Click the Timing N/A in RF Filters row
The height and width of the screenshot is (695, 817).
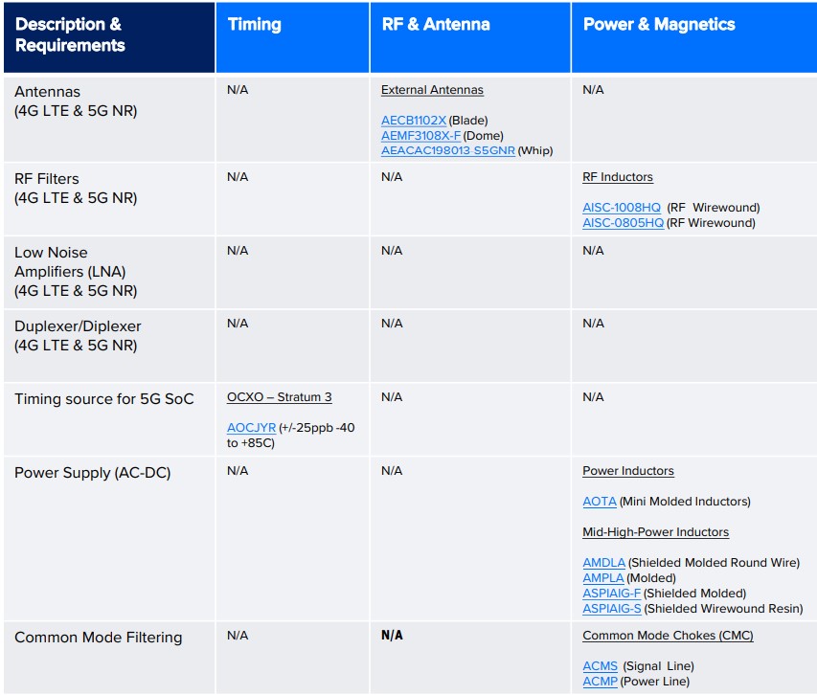click(238, 177)
